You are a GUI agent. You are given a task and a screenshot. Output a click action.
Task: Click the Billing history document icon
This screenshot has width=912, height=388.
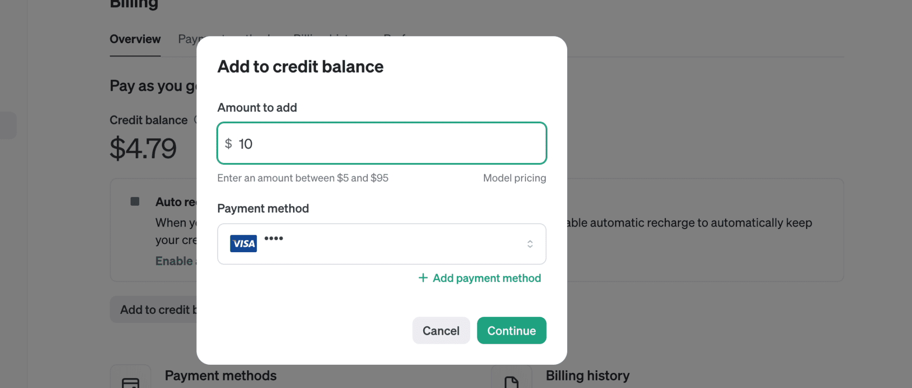pos(511,382)
